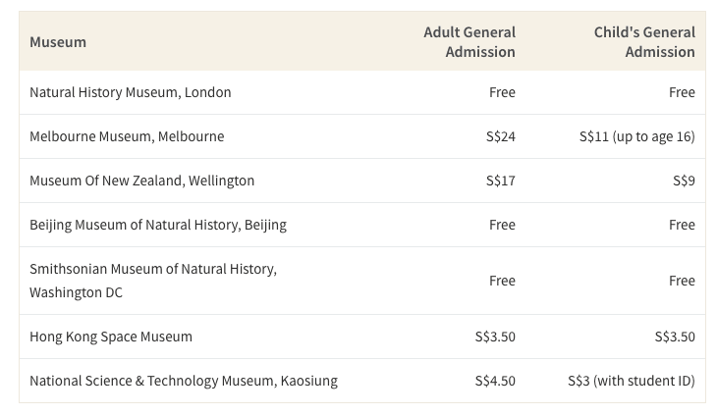Image resolution: width=717 pixels, height=415 pixels.
Task: Click the S$4.50 adult price
Action: [495, 381]
